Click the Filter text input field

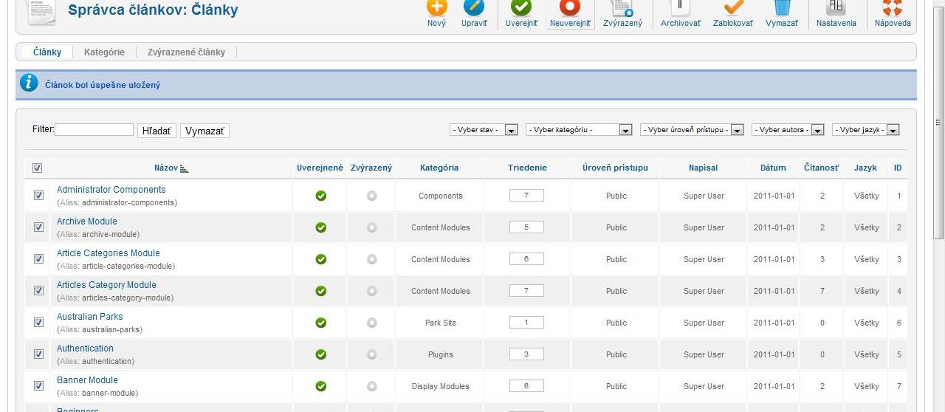click(x=94, y=130)
